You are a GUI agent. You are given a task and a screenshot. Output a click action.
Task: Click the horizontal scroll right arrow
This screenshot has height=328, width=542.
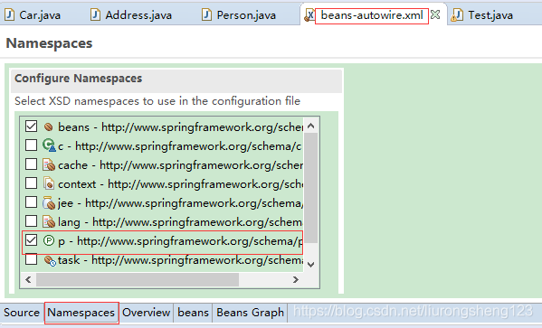click(x=295, y=279)
